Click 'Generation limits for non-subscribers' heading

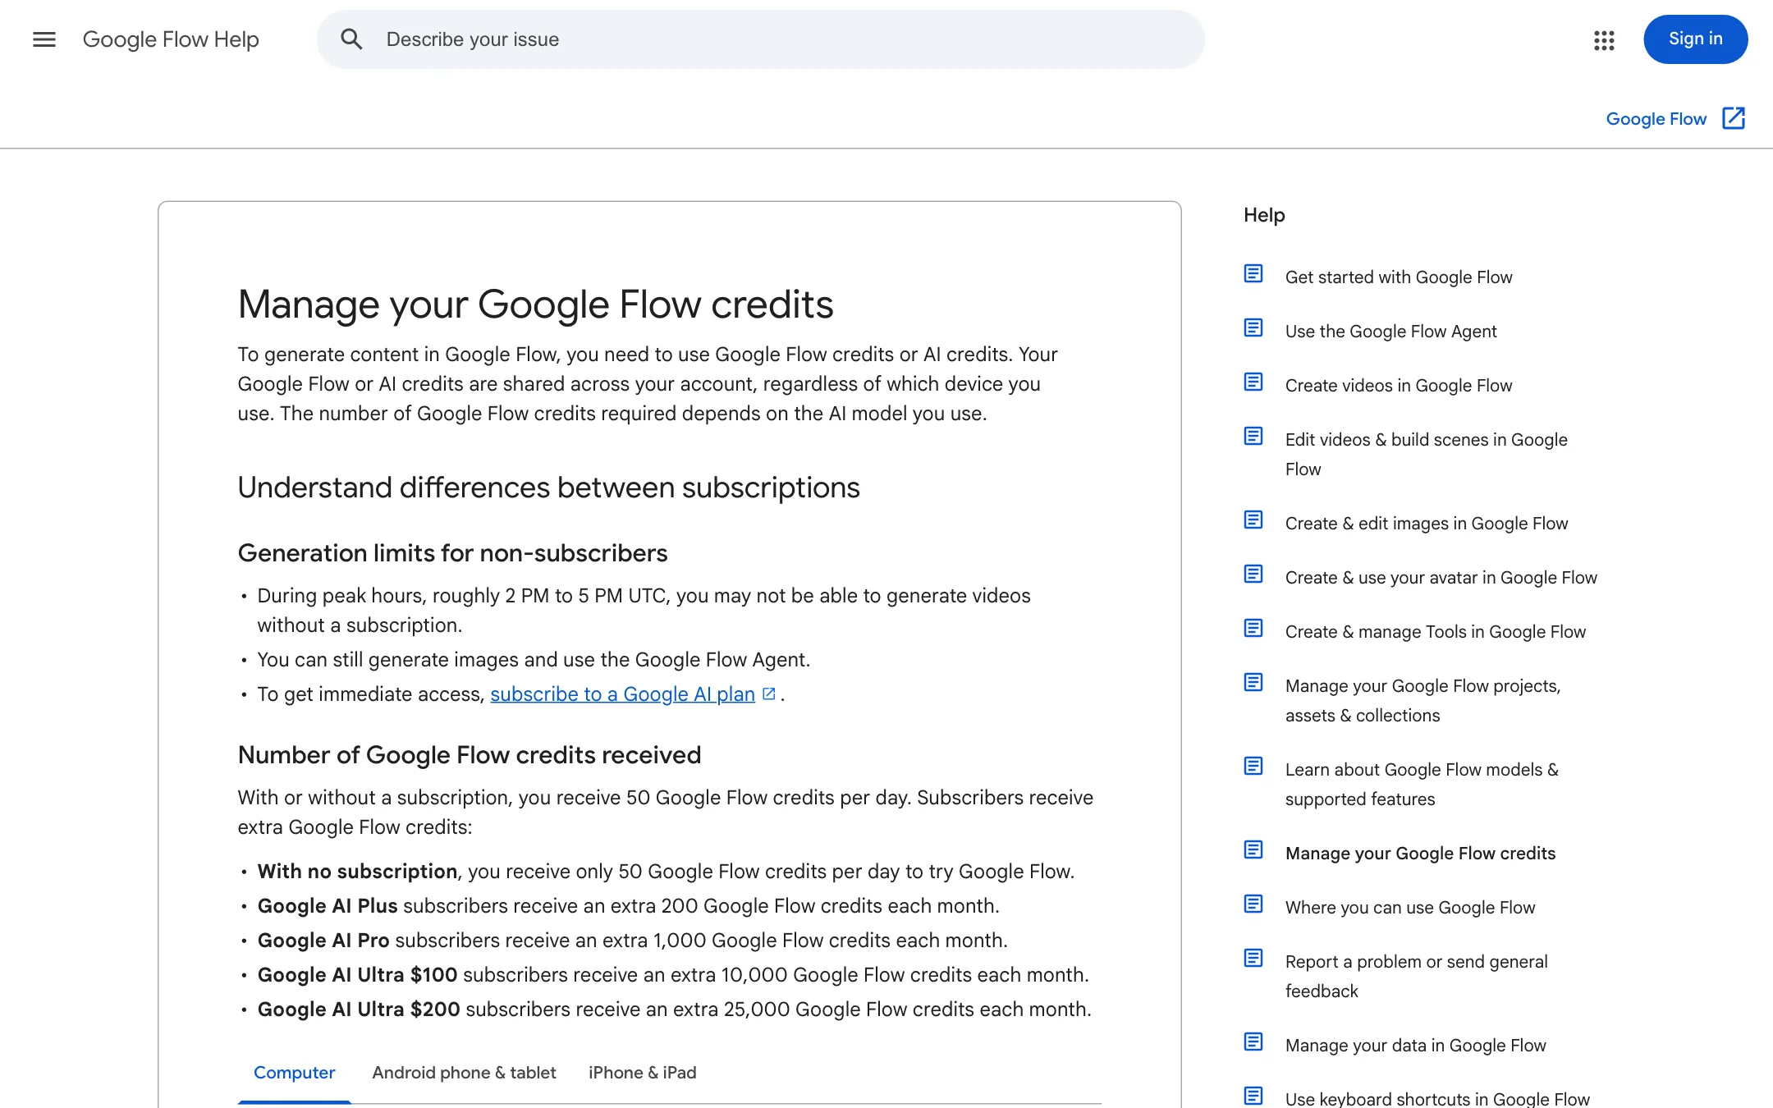click(452, 553)
